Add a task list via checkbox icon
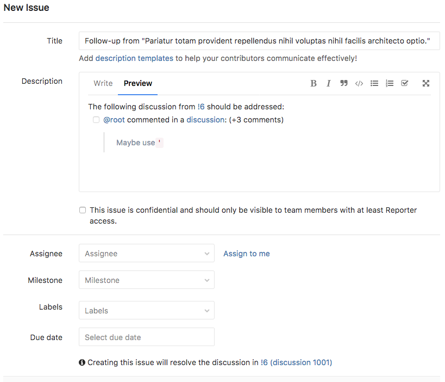This screenshot has height=382, width=445. click(404, 83)
